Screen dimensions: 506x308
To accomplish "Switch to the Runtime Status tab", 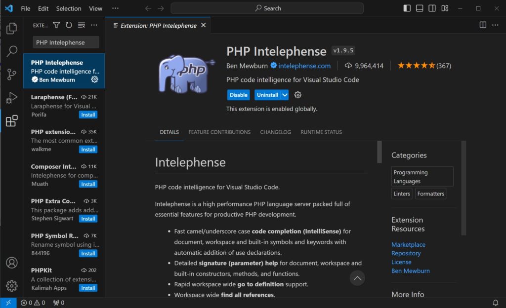I will pyautogui.click(x=321, y=132).
